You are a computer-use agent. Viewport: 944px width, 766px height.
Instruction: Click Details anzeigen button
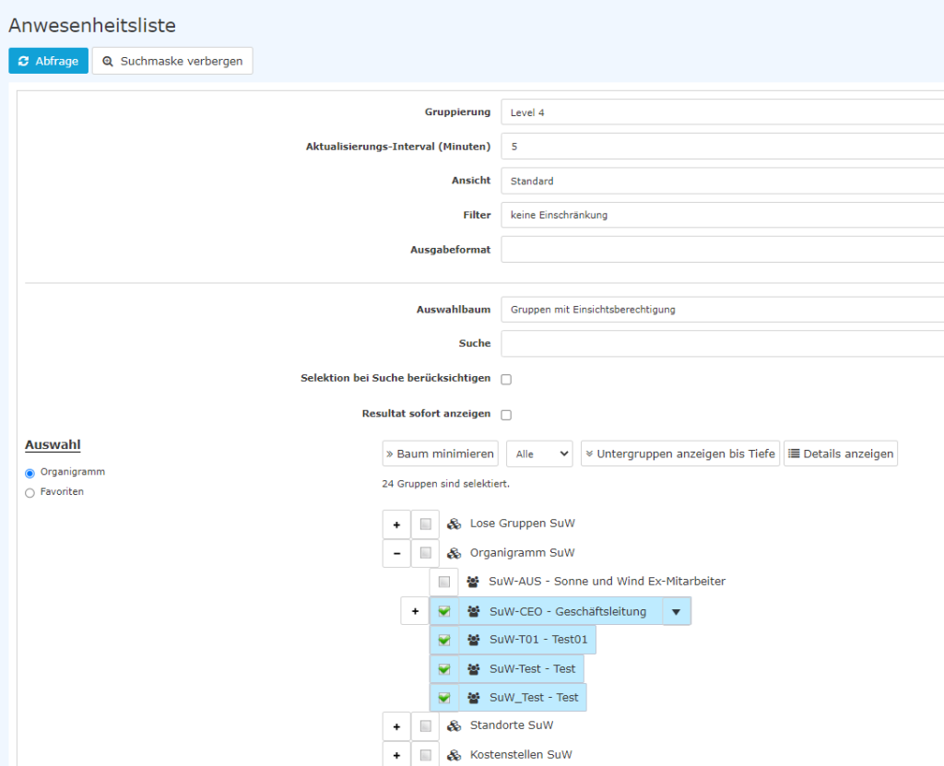pyautogui.click(x=841, y=454)
